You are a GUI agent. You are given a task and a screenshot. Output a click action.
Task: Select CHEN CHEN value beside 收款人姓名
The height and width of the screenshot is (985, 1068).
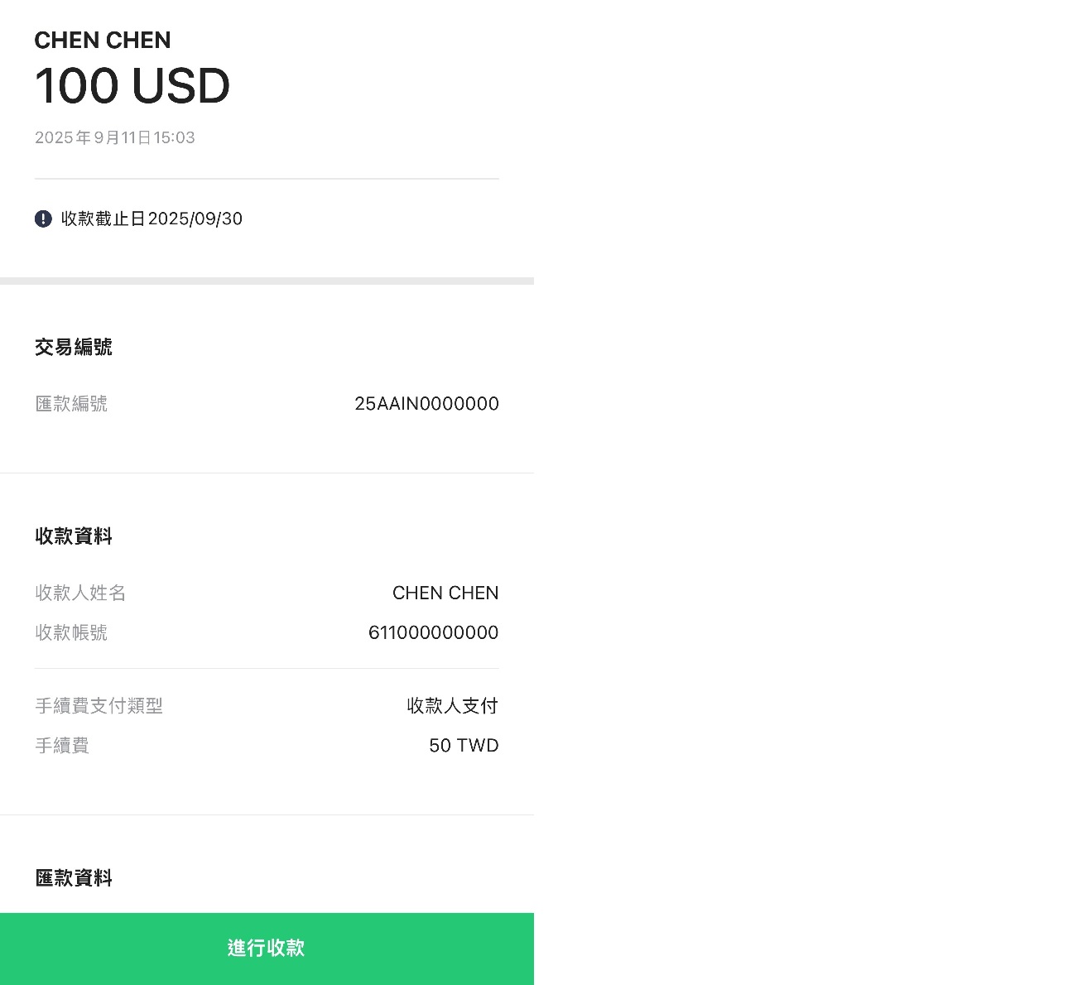(445, 593)
